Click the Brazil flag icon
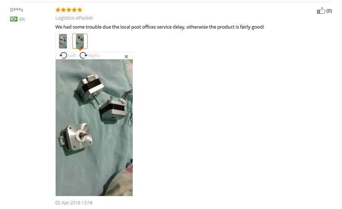 click(x=14, y=19)
